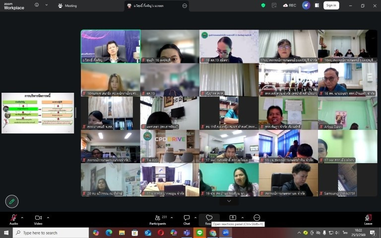Open the AI Companion sparkle icon

coord(306,5)
